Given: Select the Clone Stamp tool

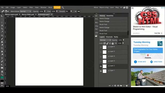Looking at the screenshot, I should (x=2, y=42).
